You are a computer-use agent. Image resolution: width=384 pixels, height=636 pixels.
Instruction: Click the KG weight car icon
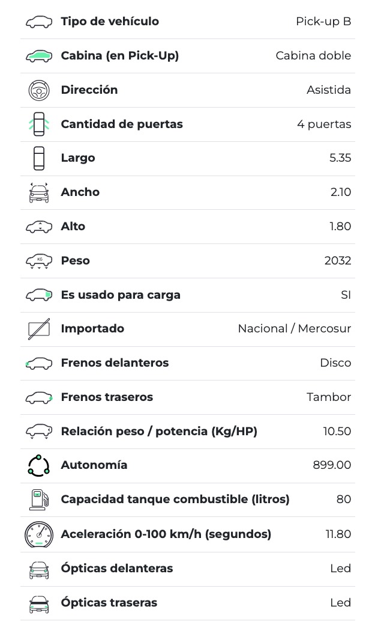39,261
